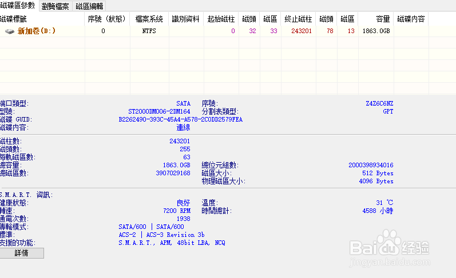Click the 起始磁柱 column header
This screenshot has width=456, height=278.
221,19
